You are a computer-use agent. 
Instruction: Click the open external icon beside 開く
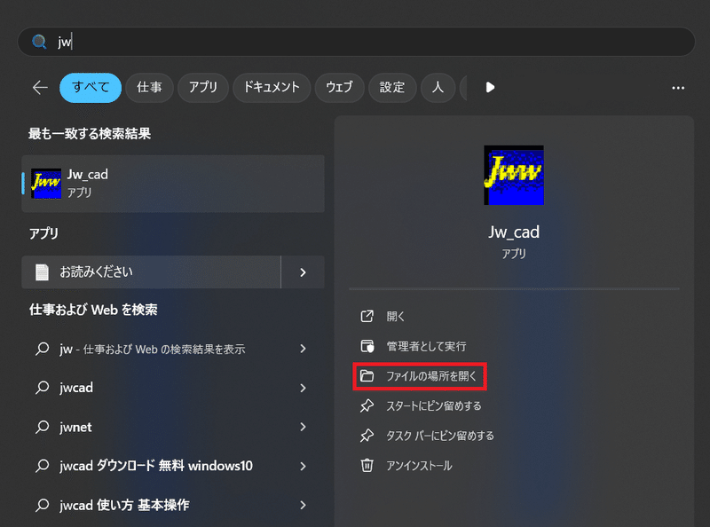tap(367, 316)
